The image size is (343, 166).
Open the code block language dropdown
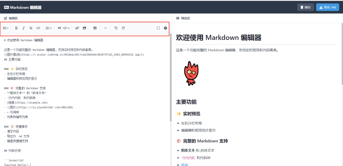click(66, 28)
